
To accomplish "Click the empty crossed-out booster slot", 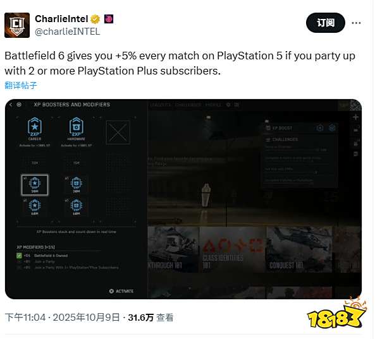I will click(118, 132).
